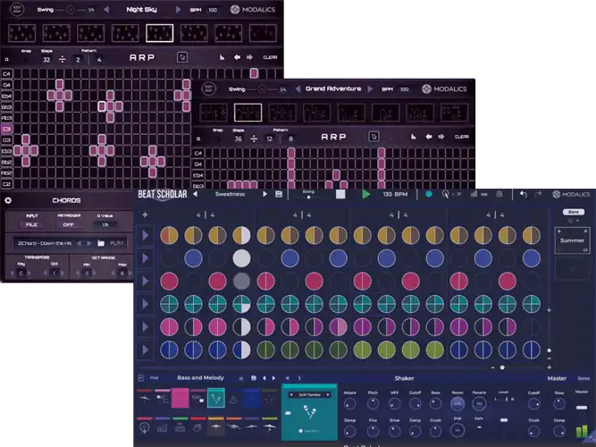Next chord file arrow after 2Chord
The height and width of the screenshot is (447, 596).
(x=89, y=243)
